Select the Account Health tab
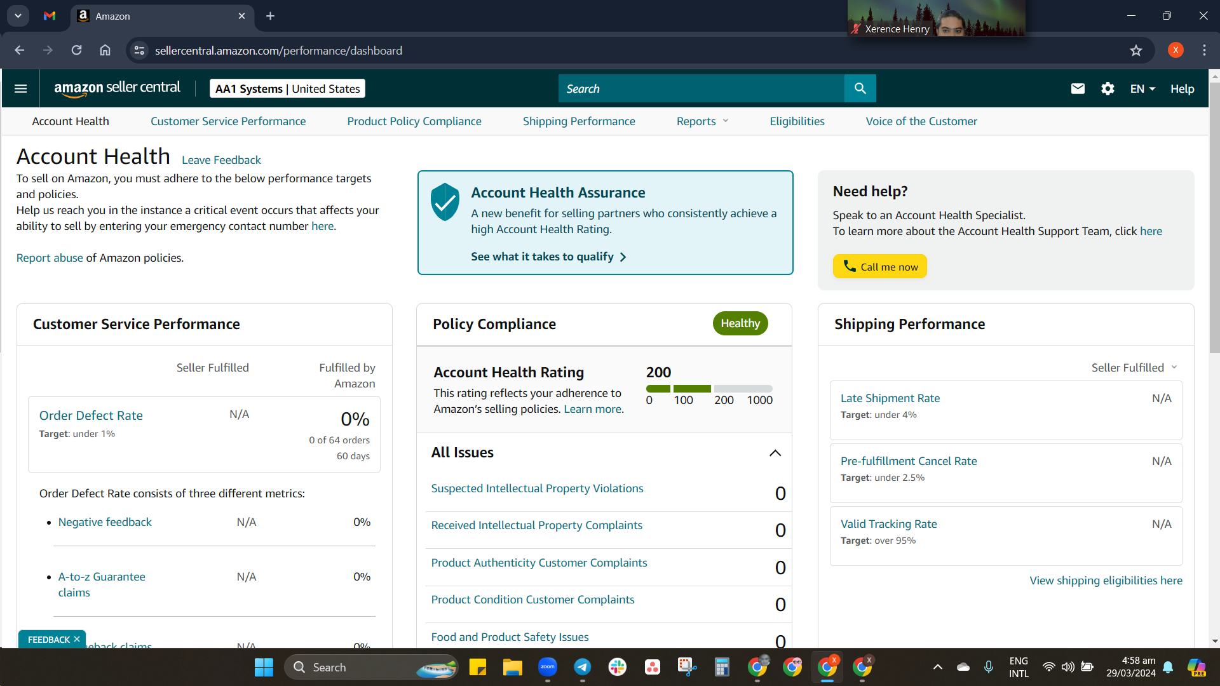Viewport: 1220px width, 686px height. click(71, 121)
